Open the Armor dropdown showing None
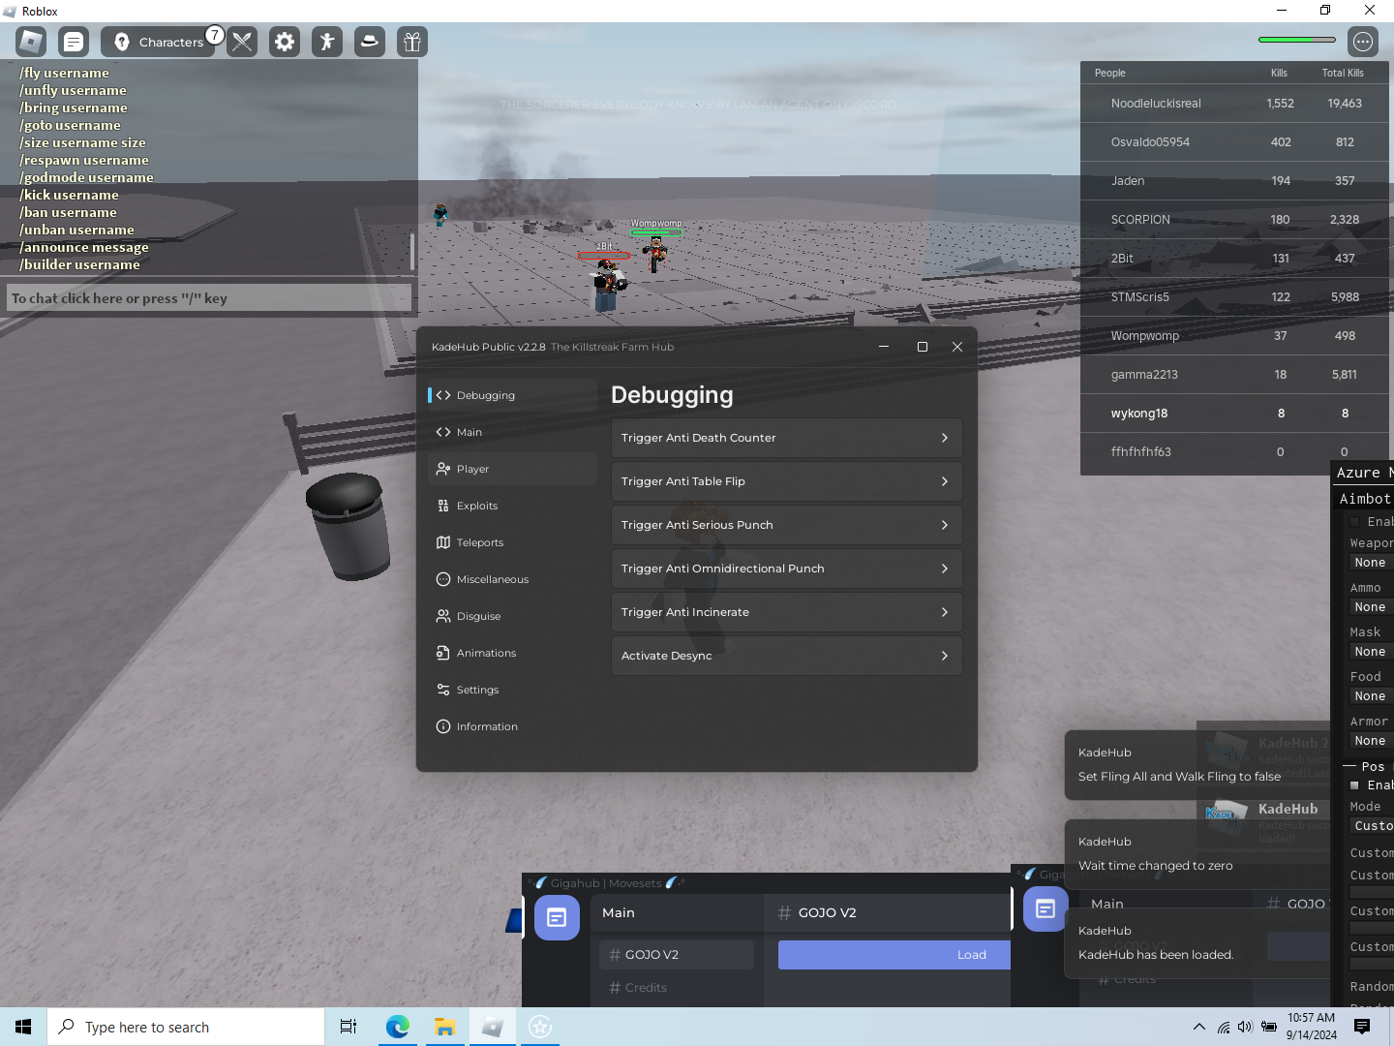 pyautogui.click(x=1372, y=741)
